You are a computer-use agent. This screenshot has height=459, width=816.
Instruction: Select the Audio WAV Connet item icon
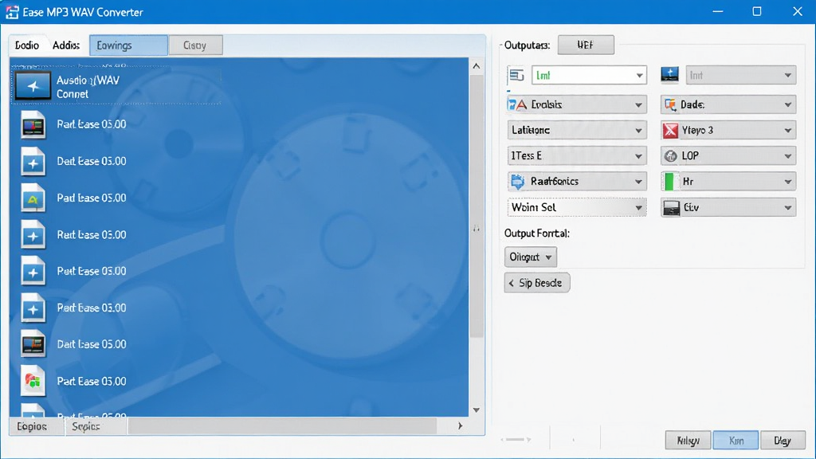33,86
